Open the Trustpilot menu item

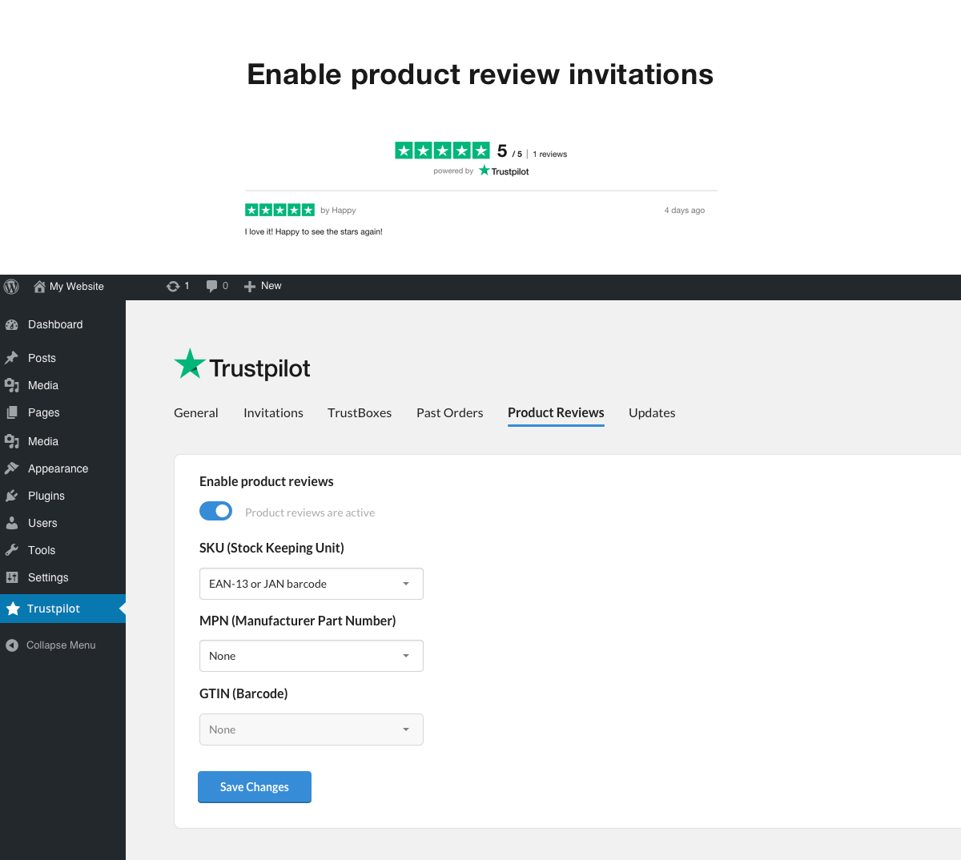62,609
